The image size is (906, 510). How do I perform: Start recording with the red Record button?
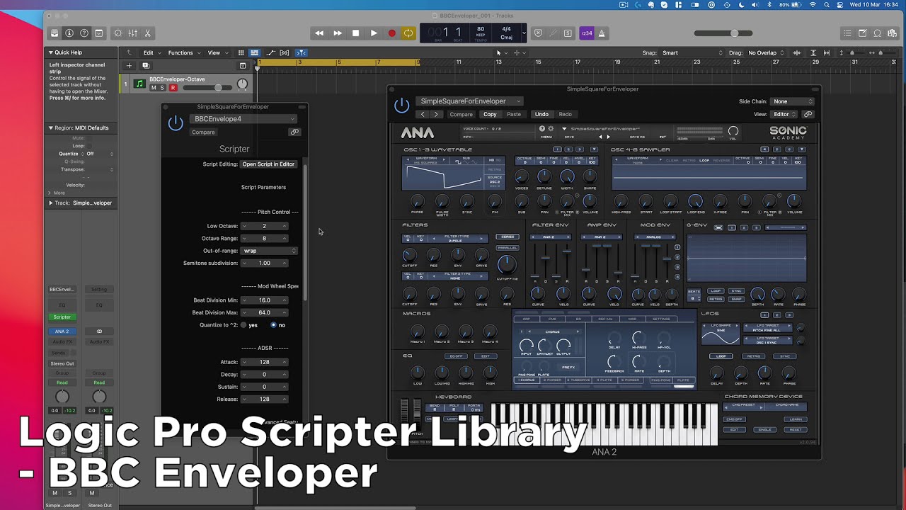[391, 33]
